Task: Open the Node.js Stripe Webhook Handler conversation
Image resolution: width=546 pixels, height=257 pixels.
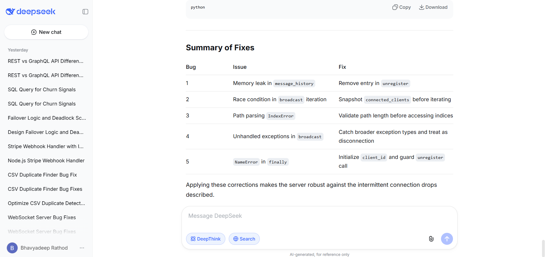Action: (x=46, y=160)
